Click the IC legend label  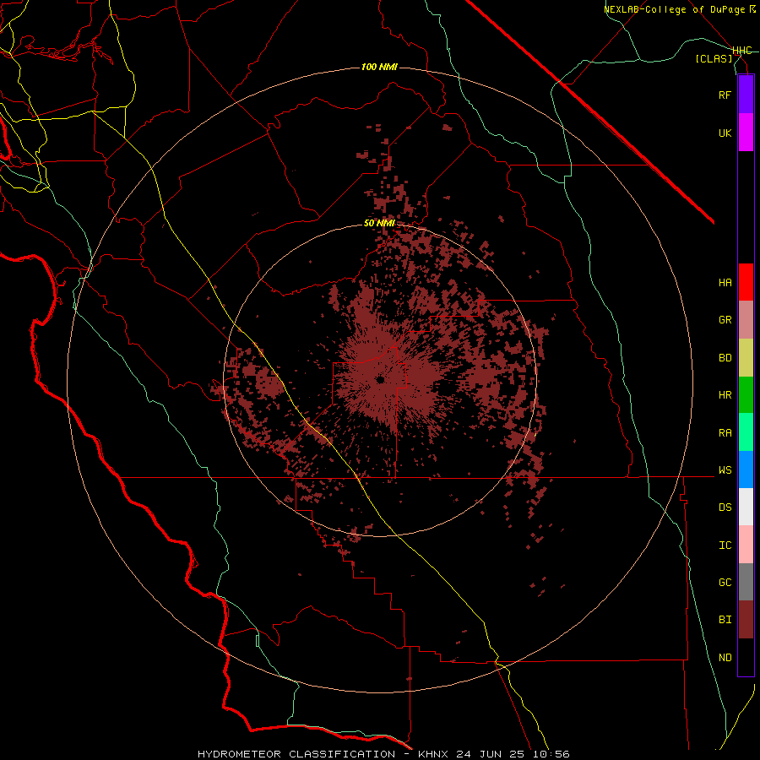click(725, 546)
